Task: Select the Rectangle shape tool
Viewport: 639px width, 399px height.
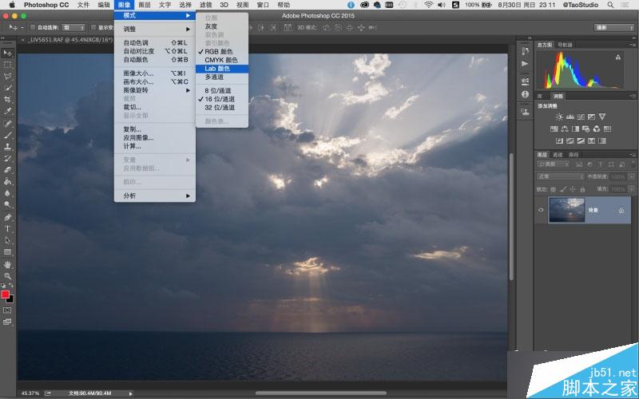Action: pyautogui.click(x=7, y=252)
